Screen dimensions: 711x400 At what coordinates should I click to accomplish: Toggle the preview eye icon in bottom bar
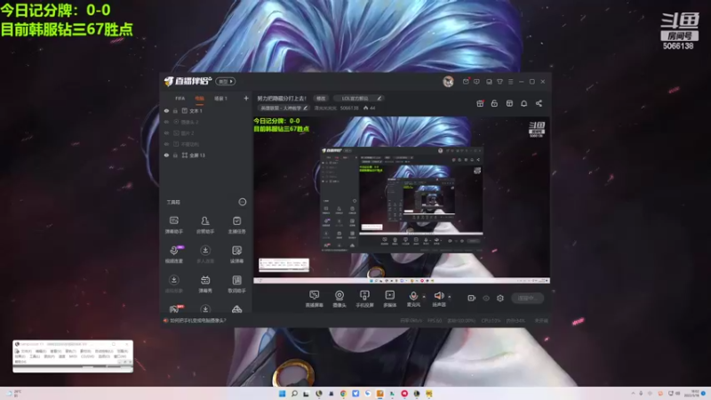click(486, 298)
